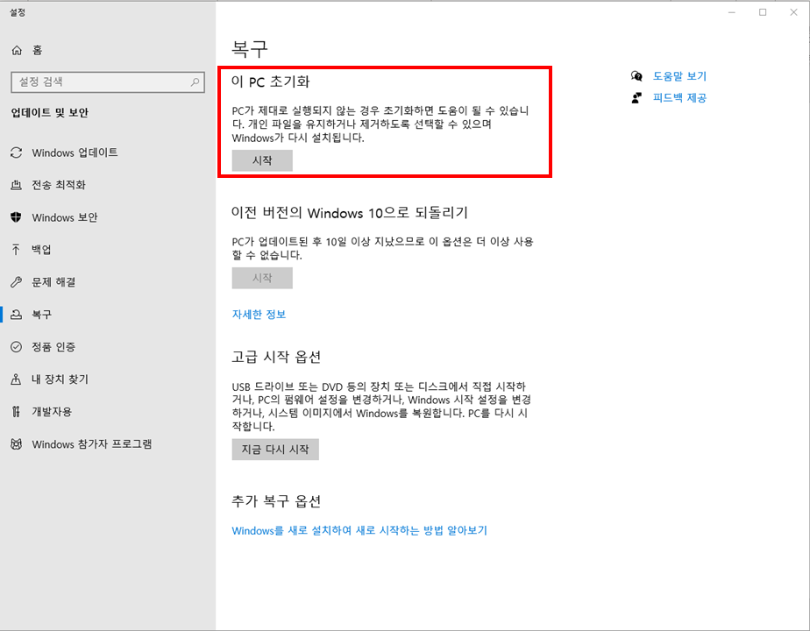Click the magnifier icon in search box

tap(195, 82)
